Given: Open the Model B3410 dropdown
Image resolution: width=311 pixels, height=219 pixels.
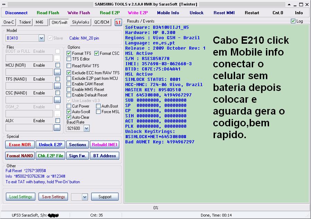Looking at the screenshot, I should (42, 38).
